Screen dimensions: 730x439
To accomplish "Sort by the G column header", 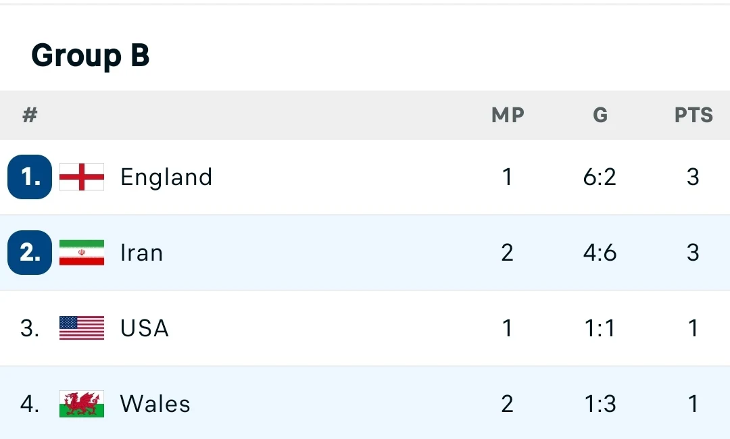I will (600, 115).
